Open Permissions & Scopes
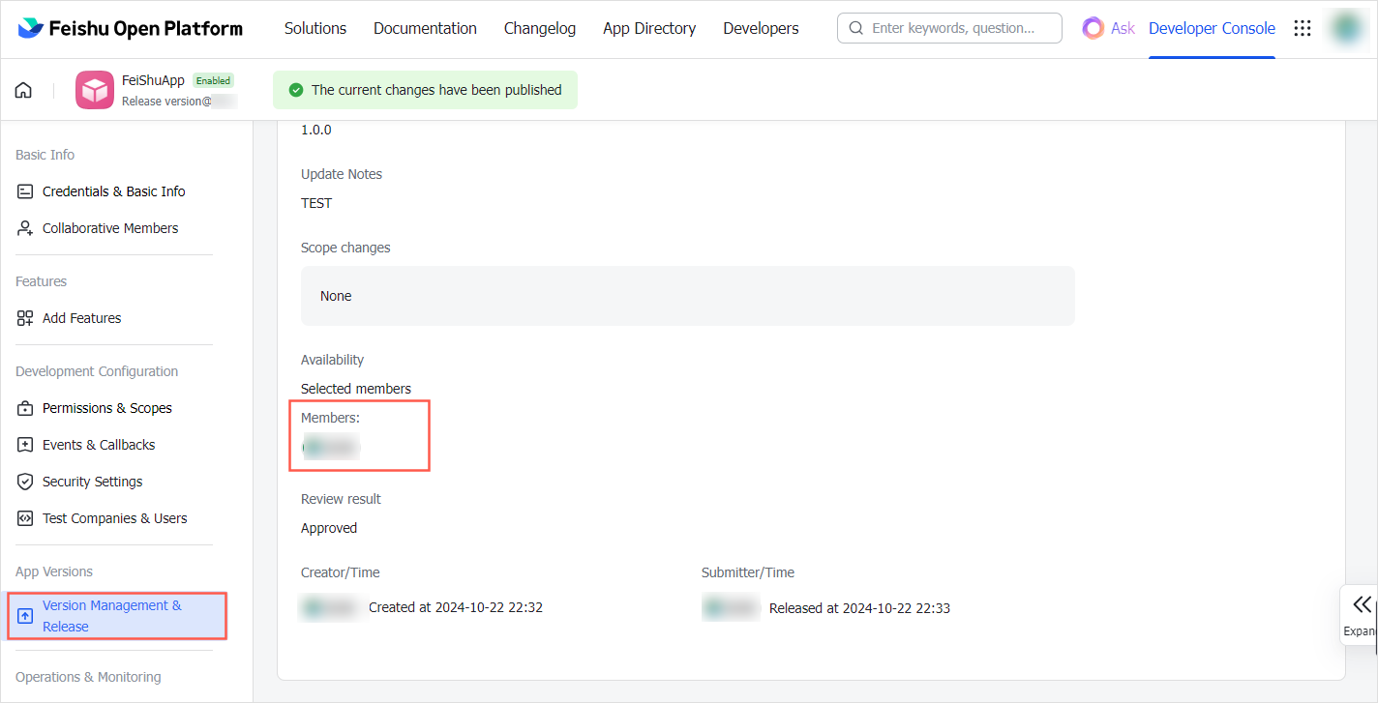This screenshot has width=1378, height=703. (x=106, y=408)
